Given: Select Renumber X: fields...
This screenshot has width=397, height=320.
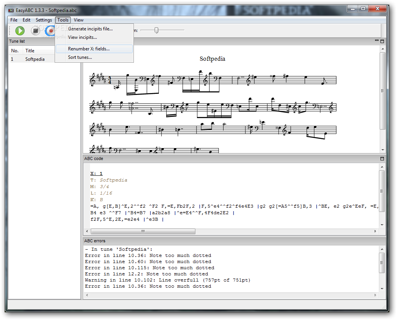Looking at the screenshot, I should (x=94, y=49).
